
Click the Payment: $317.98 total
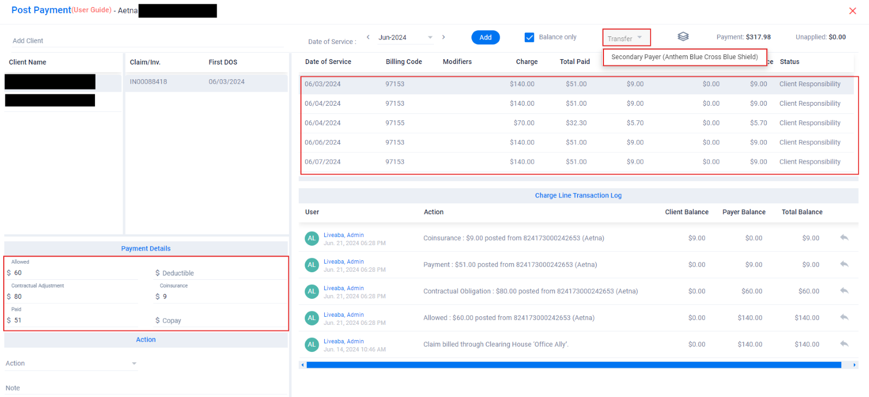(x=744, y=37)
